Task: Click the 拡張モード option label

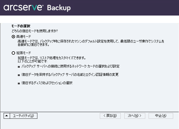Action: 24,53
